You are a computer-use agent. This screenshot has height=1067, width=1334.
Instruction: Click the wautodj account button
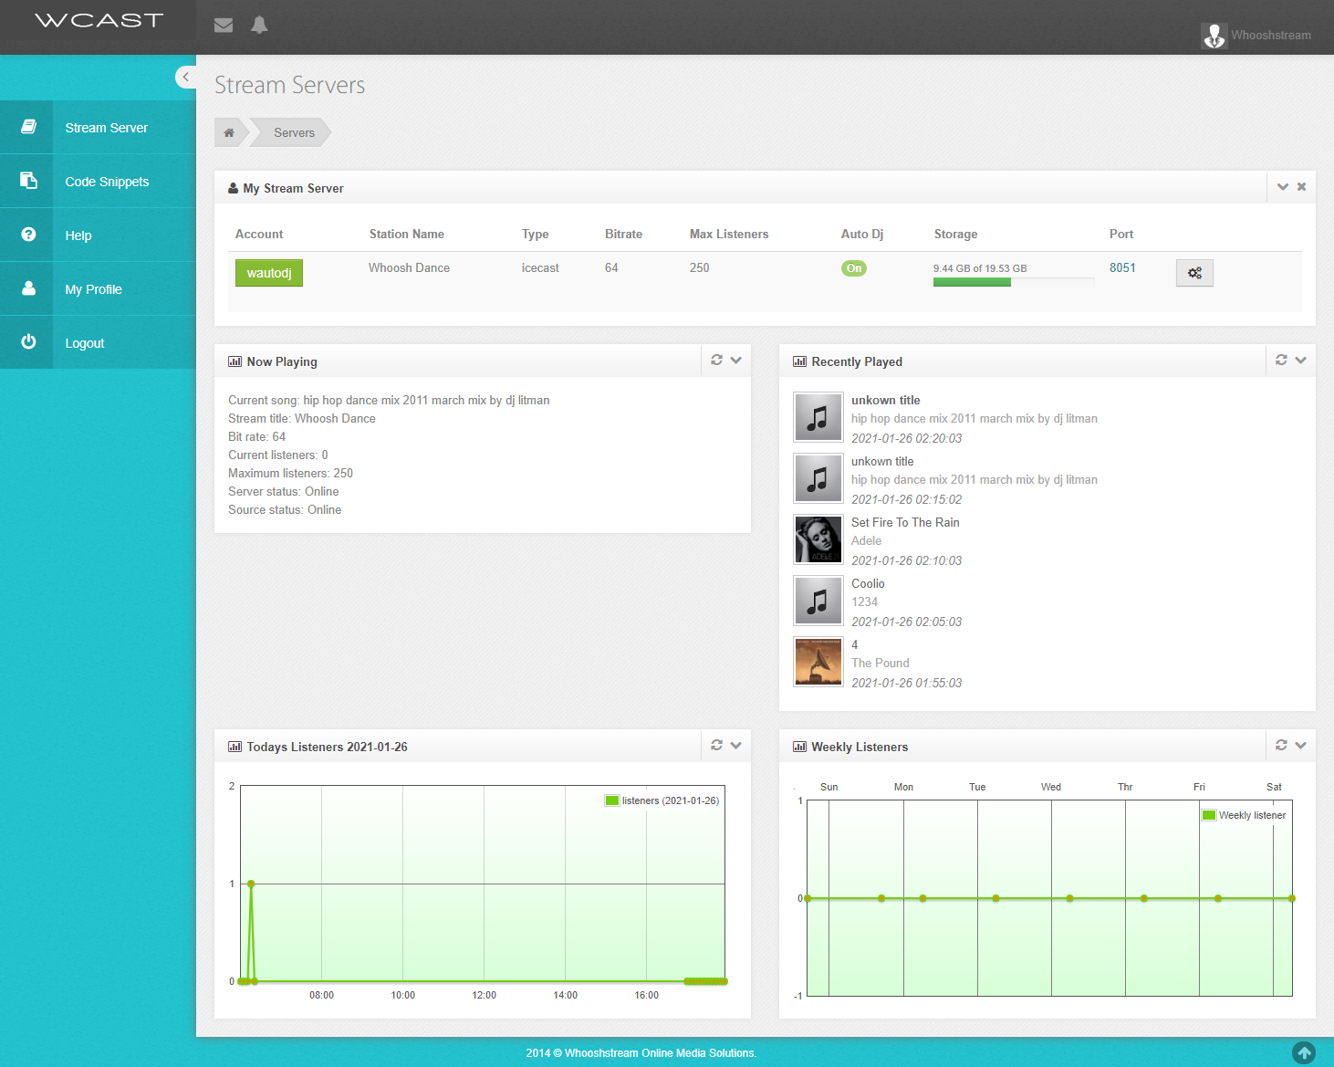[269, 273]
